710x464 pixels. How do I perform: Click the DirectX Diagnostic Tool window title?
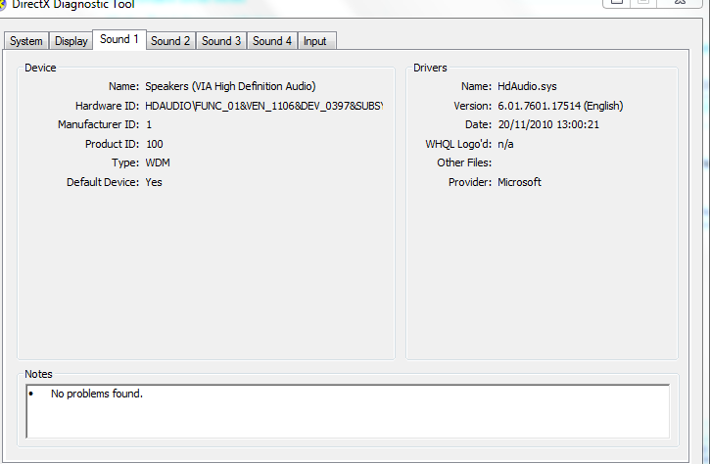coord(72,5)
